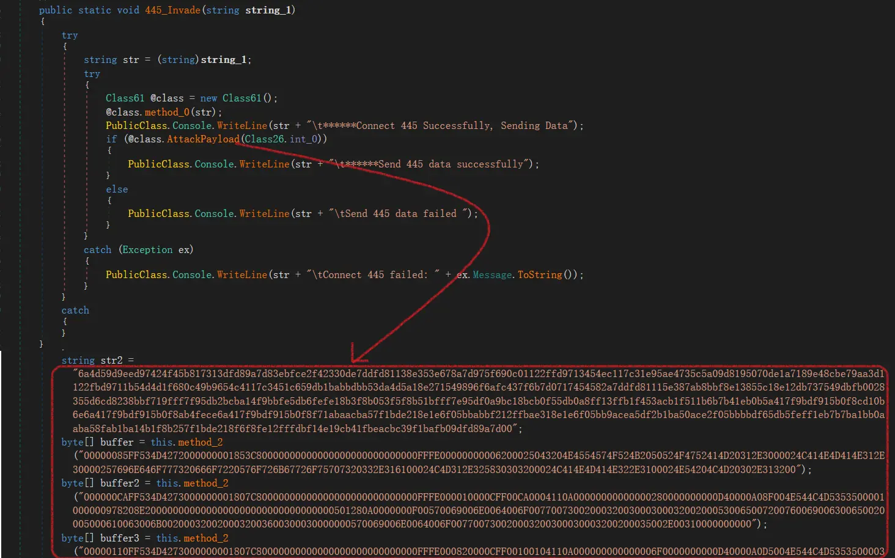Click method_2 on the buffer2 line
Image resolution: width=895 pixels, height=558 pixels.
206,483
